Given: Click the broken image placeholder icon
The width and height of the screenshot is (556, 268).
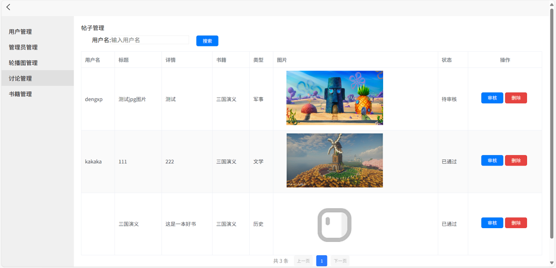Looking at the screenshot, I should coord(334,224).
